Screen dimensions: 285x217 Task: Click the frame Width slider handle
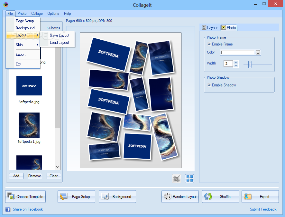250,64
